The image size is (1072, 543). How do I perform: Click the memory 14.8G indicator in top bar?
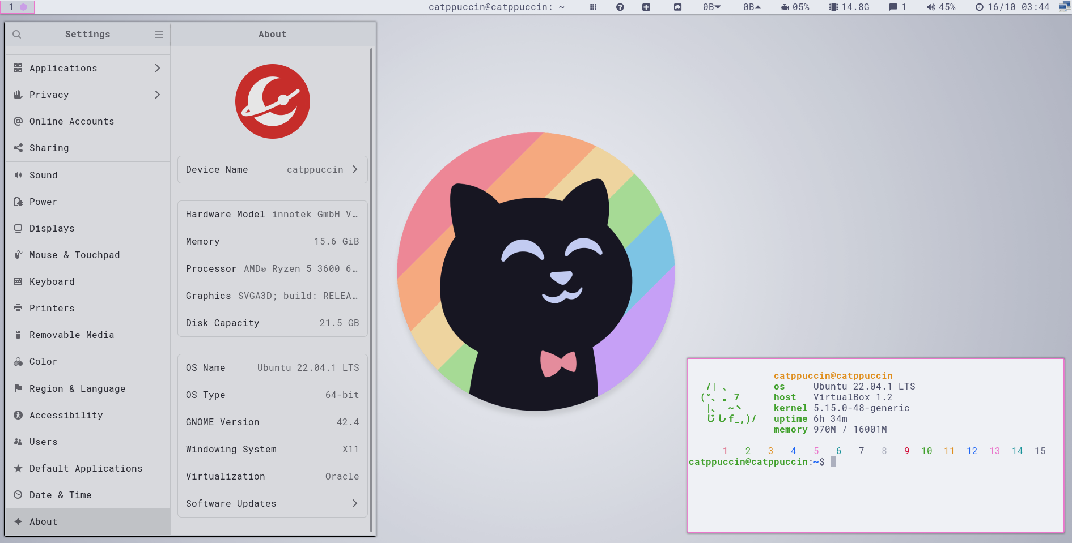(849, 7)
